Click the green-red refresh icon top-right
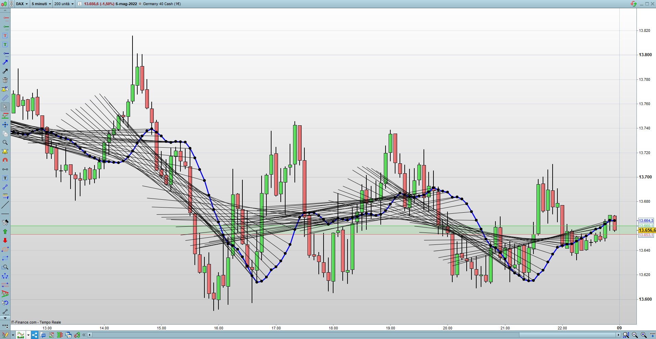This screenshot has width=656, height=339. 633,4
